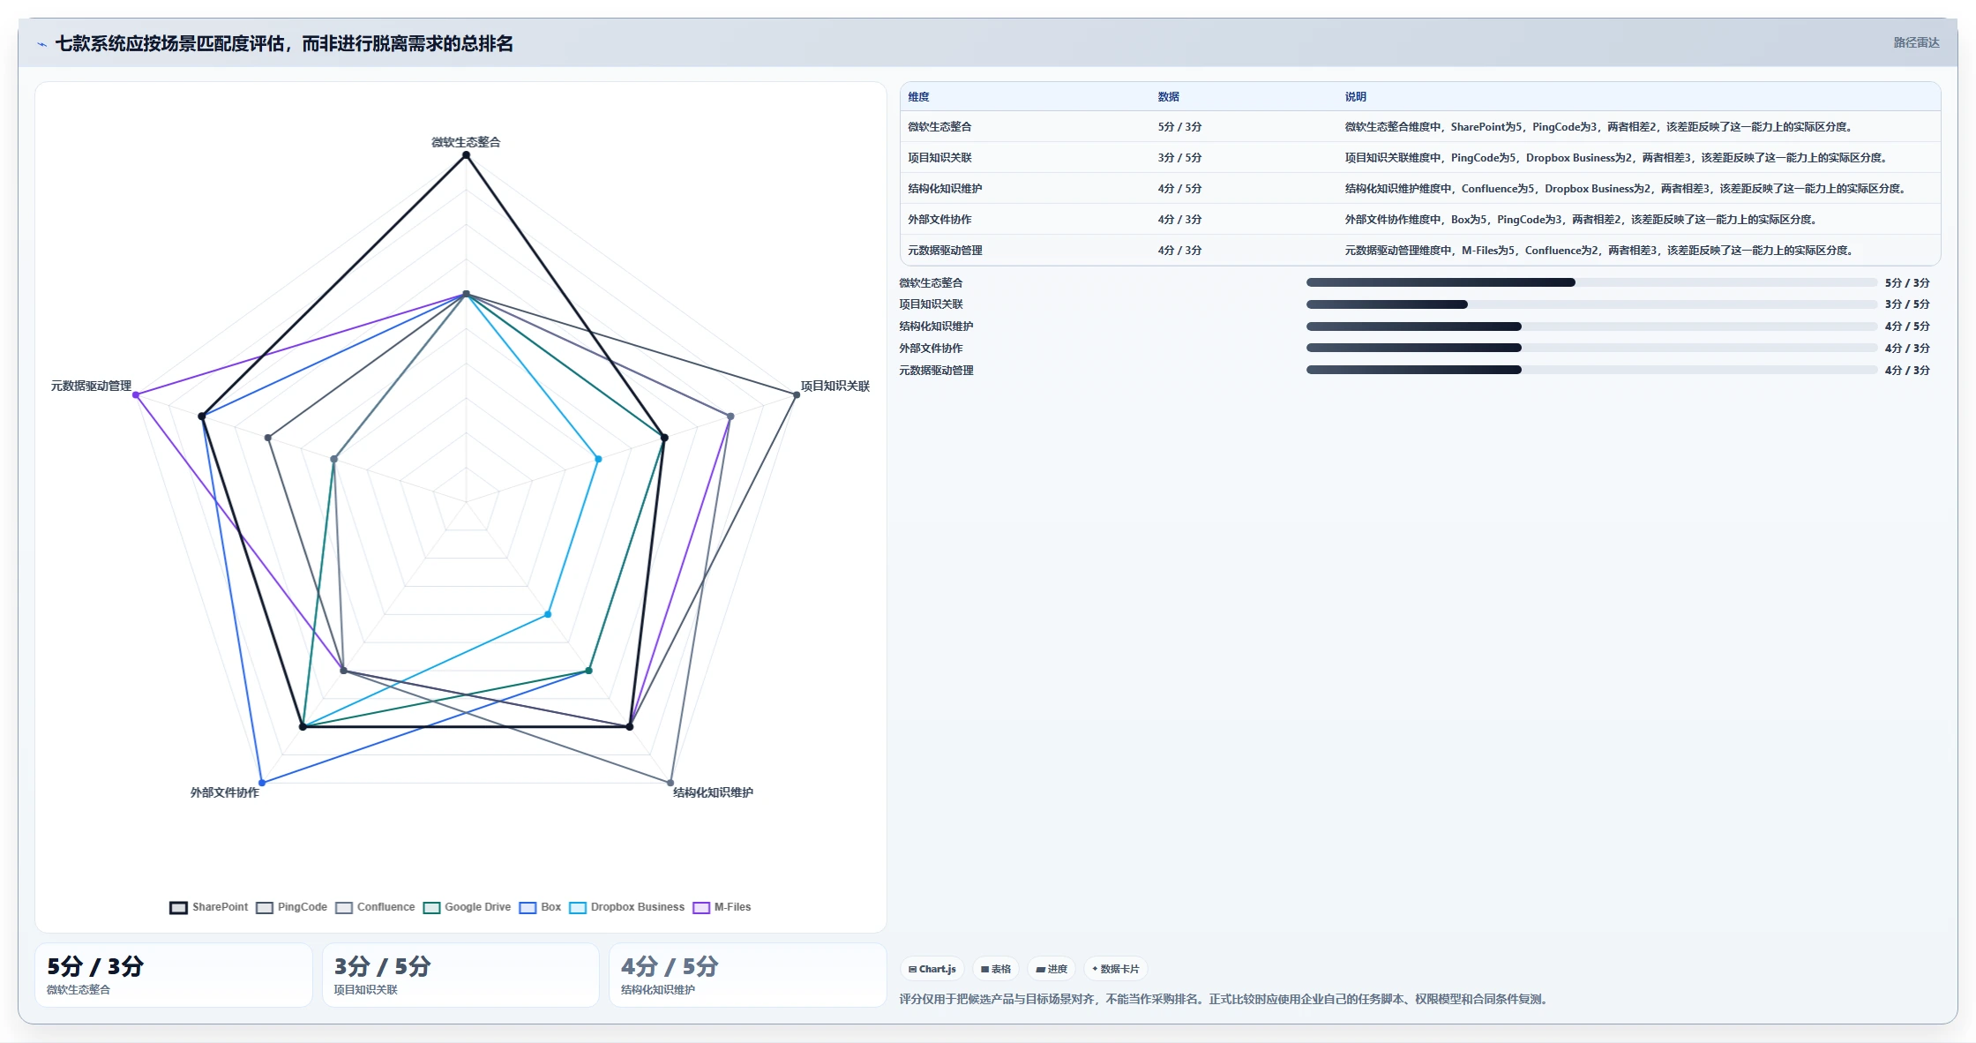Open the 3分 / 5分 项目知识关联 data card
Screen dimensions: 1976x1043
pyautogui.click(x=460, y=975)
